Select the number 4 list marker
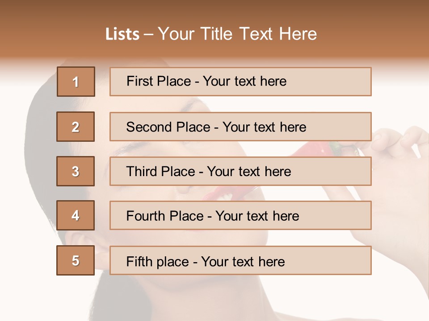Image resolution: width=429 pixels, height=321 pixels. [76, 215]
